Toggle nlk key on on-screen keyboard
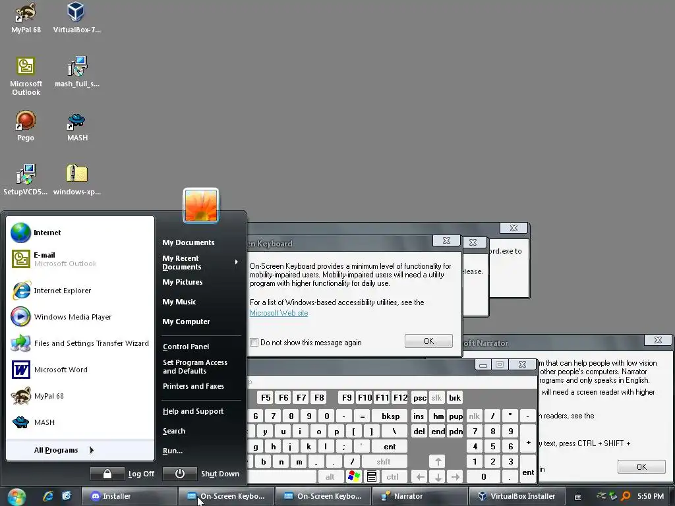 (x=475, y=416)
